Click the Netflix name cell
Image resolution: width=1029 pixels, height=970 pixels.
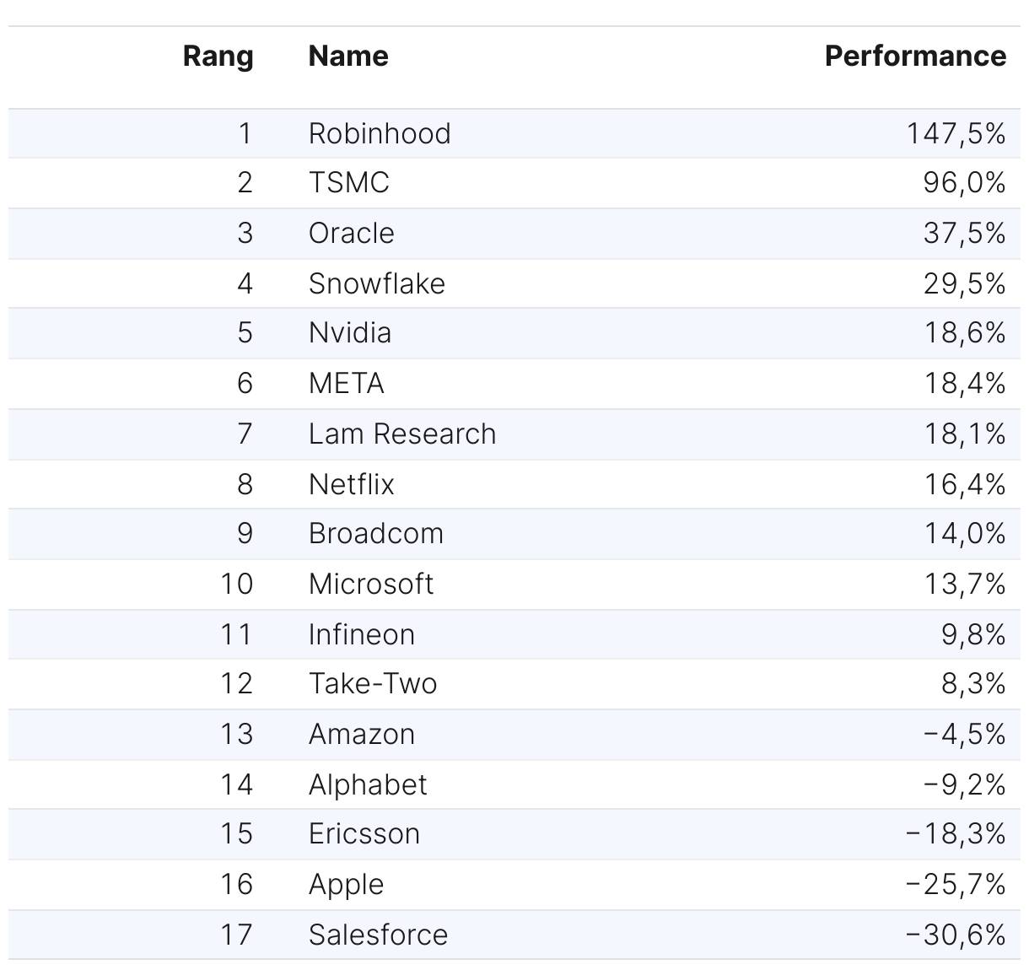pos(352,484)
